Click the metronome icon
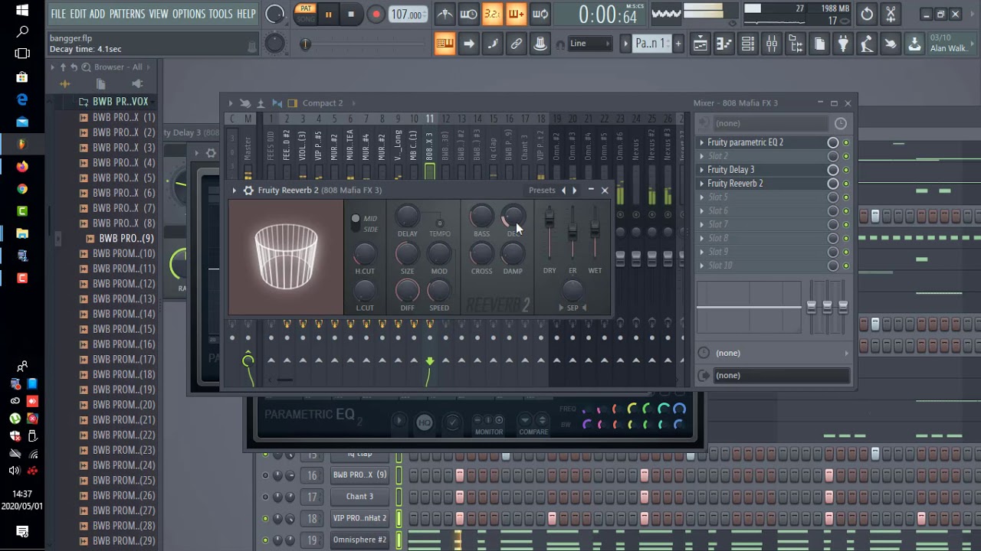 click(x=445, y=14)
